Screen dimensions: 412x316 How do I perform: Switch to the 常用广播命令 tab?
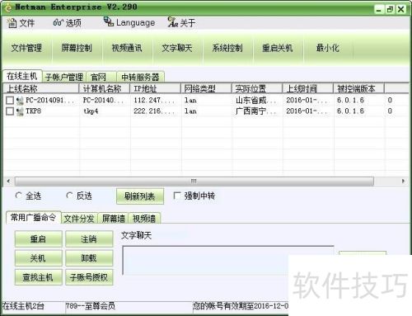(x=33, y=218)
